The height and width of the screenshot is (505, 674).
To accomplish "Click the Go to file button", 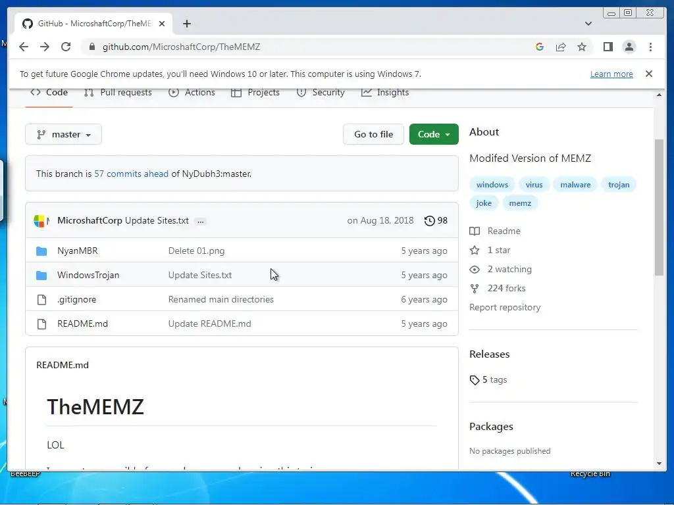I will pyautogui.click(x=373, y=134).
